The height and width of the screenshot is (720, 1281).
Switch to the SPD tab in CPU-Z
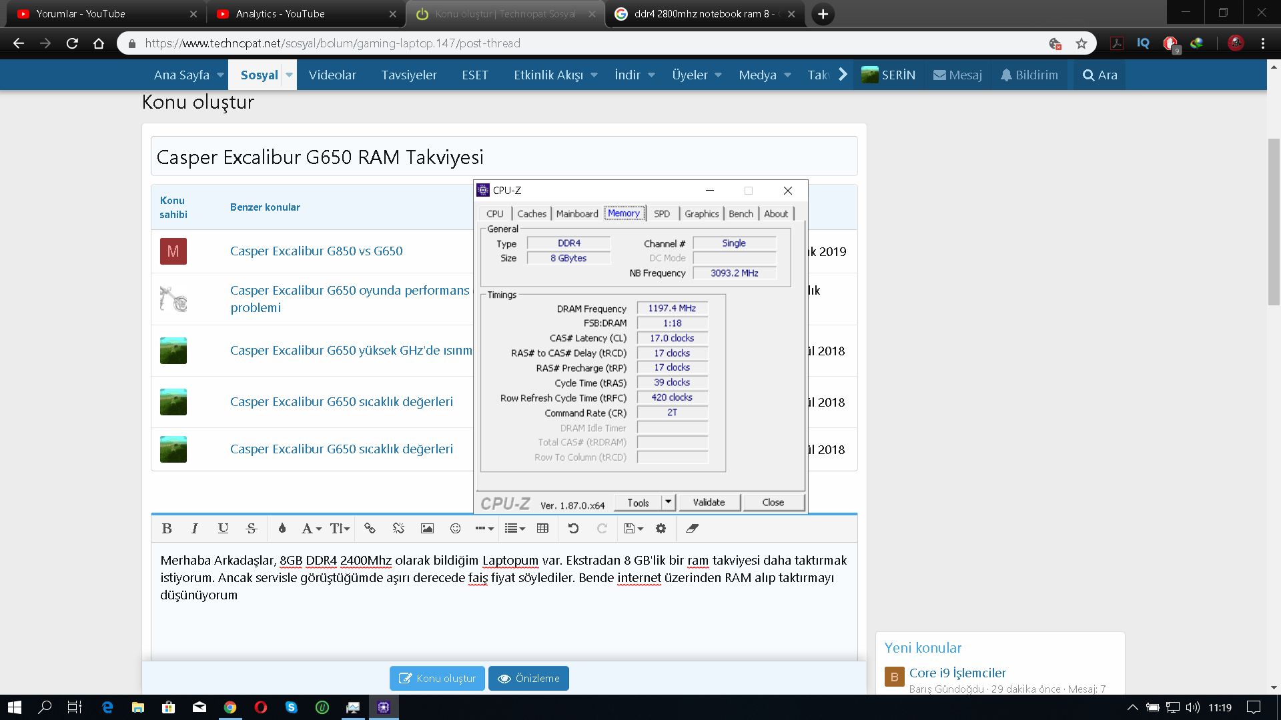tap(662, 214)
